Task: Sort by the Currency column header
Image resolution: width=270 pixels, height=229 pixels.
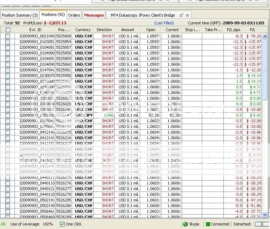Action: [x=83, y=30]
